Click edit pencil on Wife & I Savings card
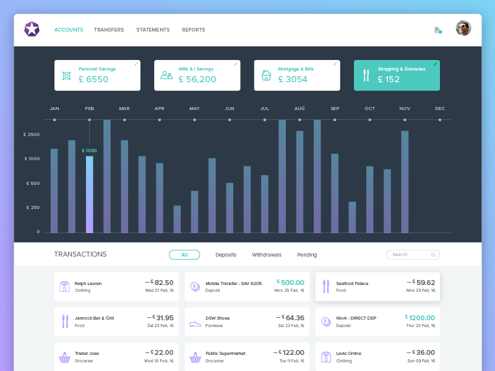The width and height of the screenshot is (495, 371). click(x=236, y=64)
